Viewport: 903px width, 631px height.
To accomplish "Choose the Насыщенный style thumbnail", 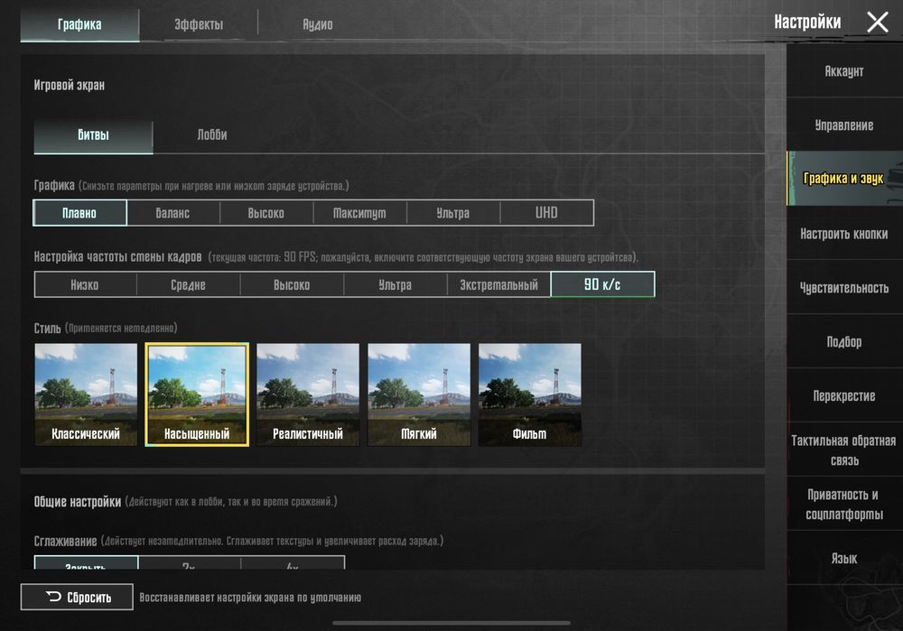I will [197, 394].
